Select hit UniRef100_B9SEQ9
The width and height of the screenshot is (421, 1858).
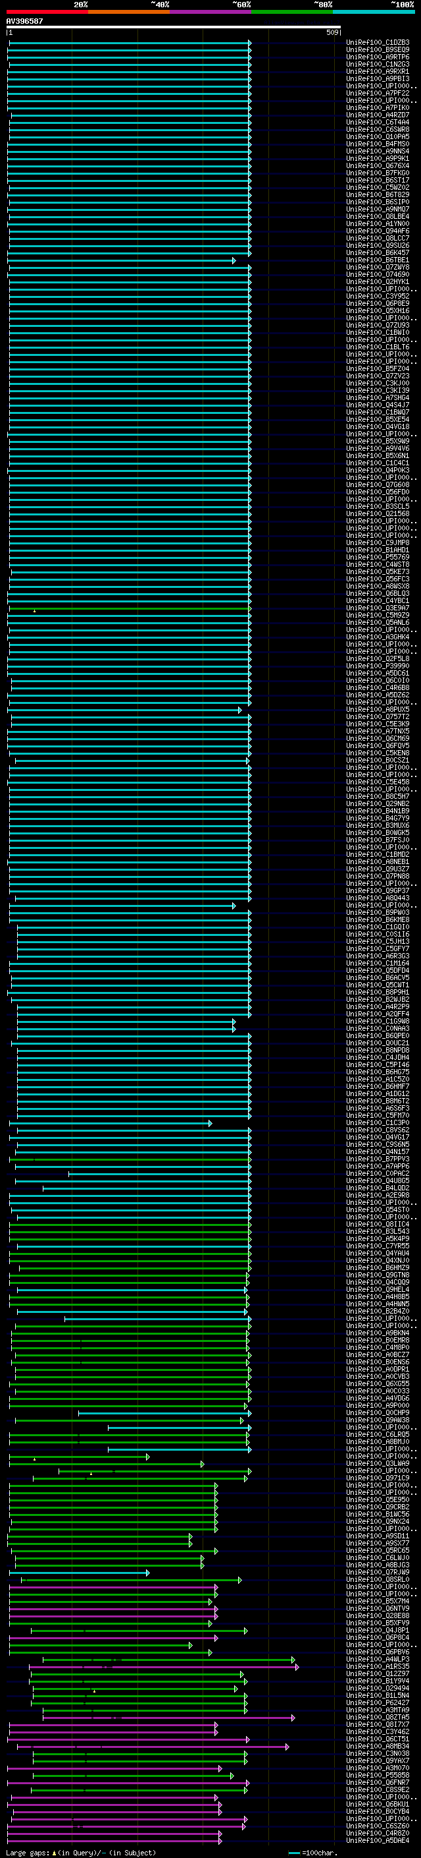377,50
